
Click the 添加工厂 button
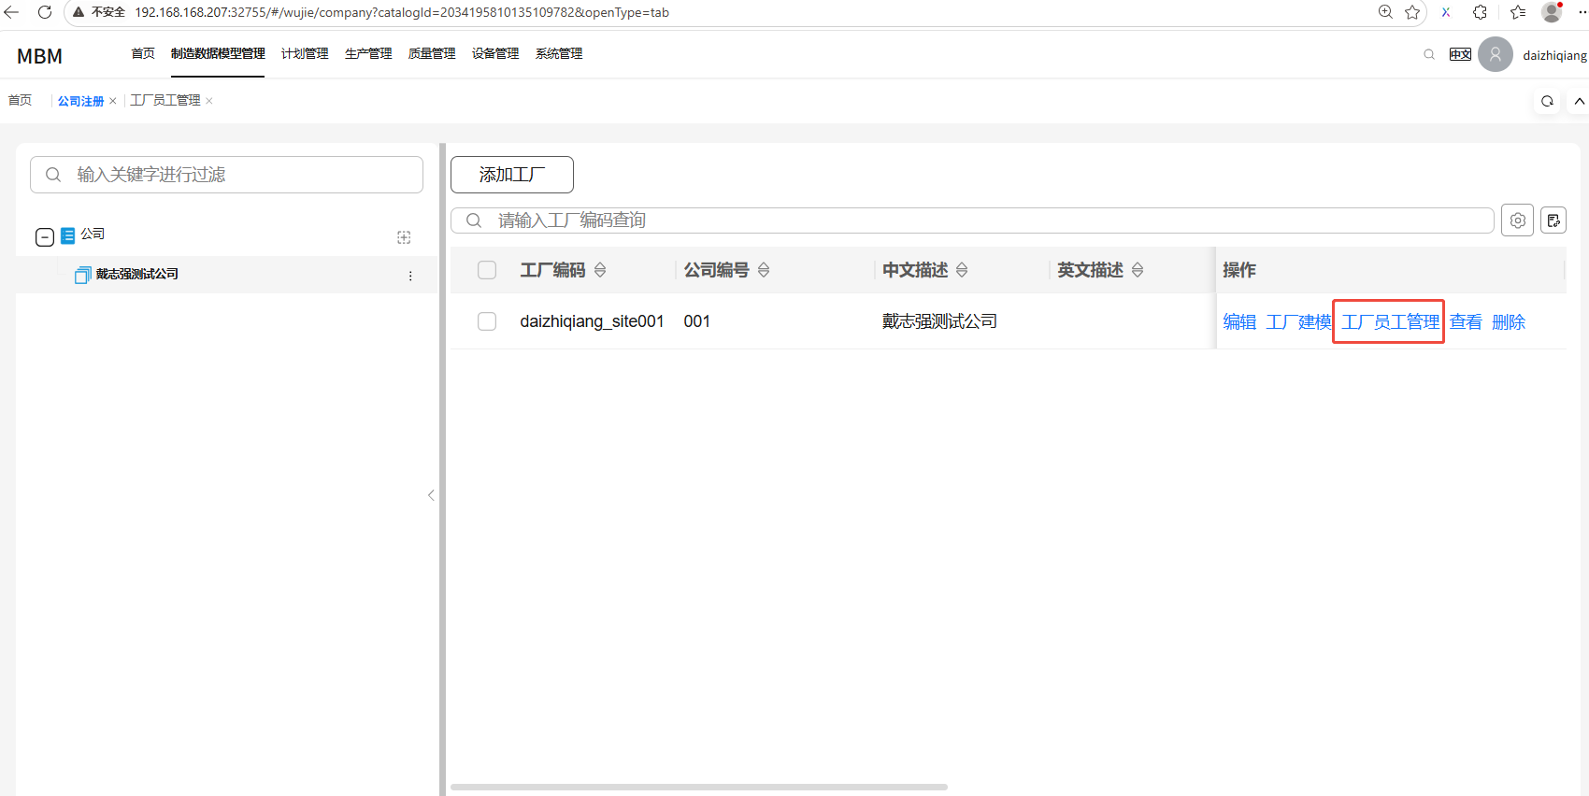coord(512,175)
